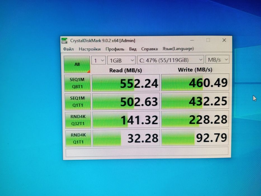Select the 32.28 read result
The image size is (261, 196).
pyautogui.click(x=126, y=138)
